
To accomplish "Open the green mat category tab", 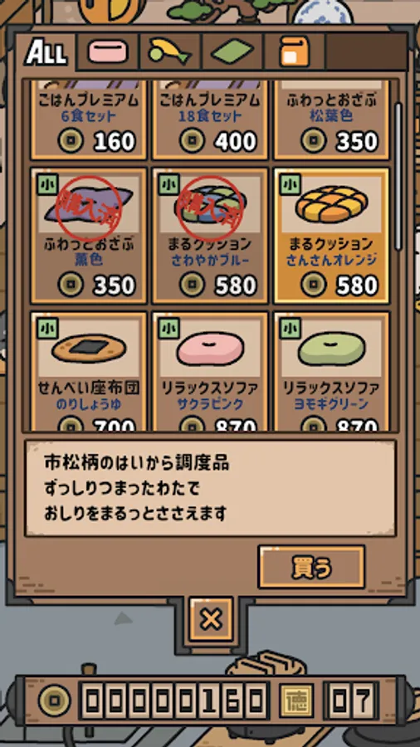I will (232, 52).
